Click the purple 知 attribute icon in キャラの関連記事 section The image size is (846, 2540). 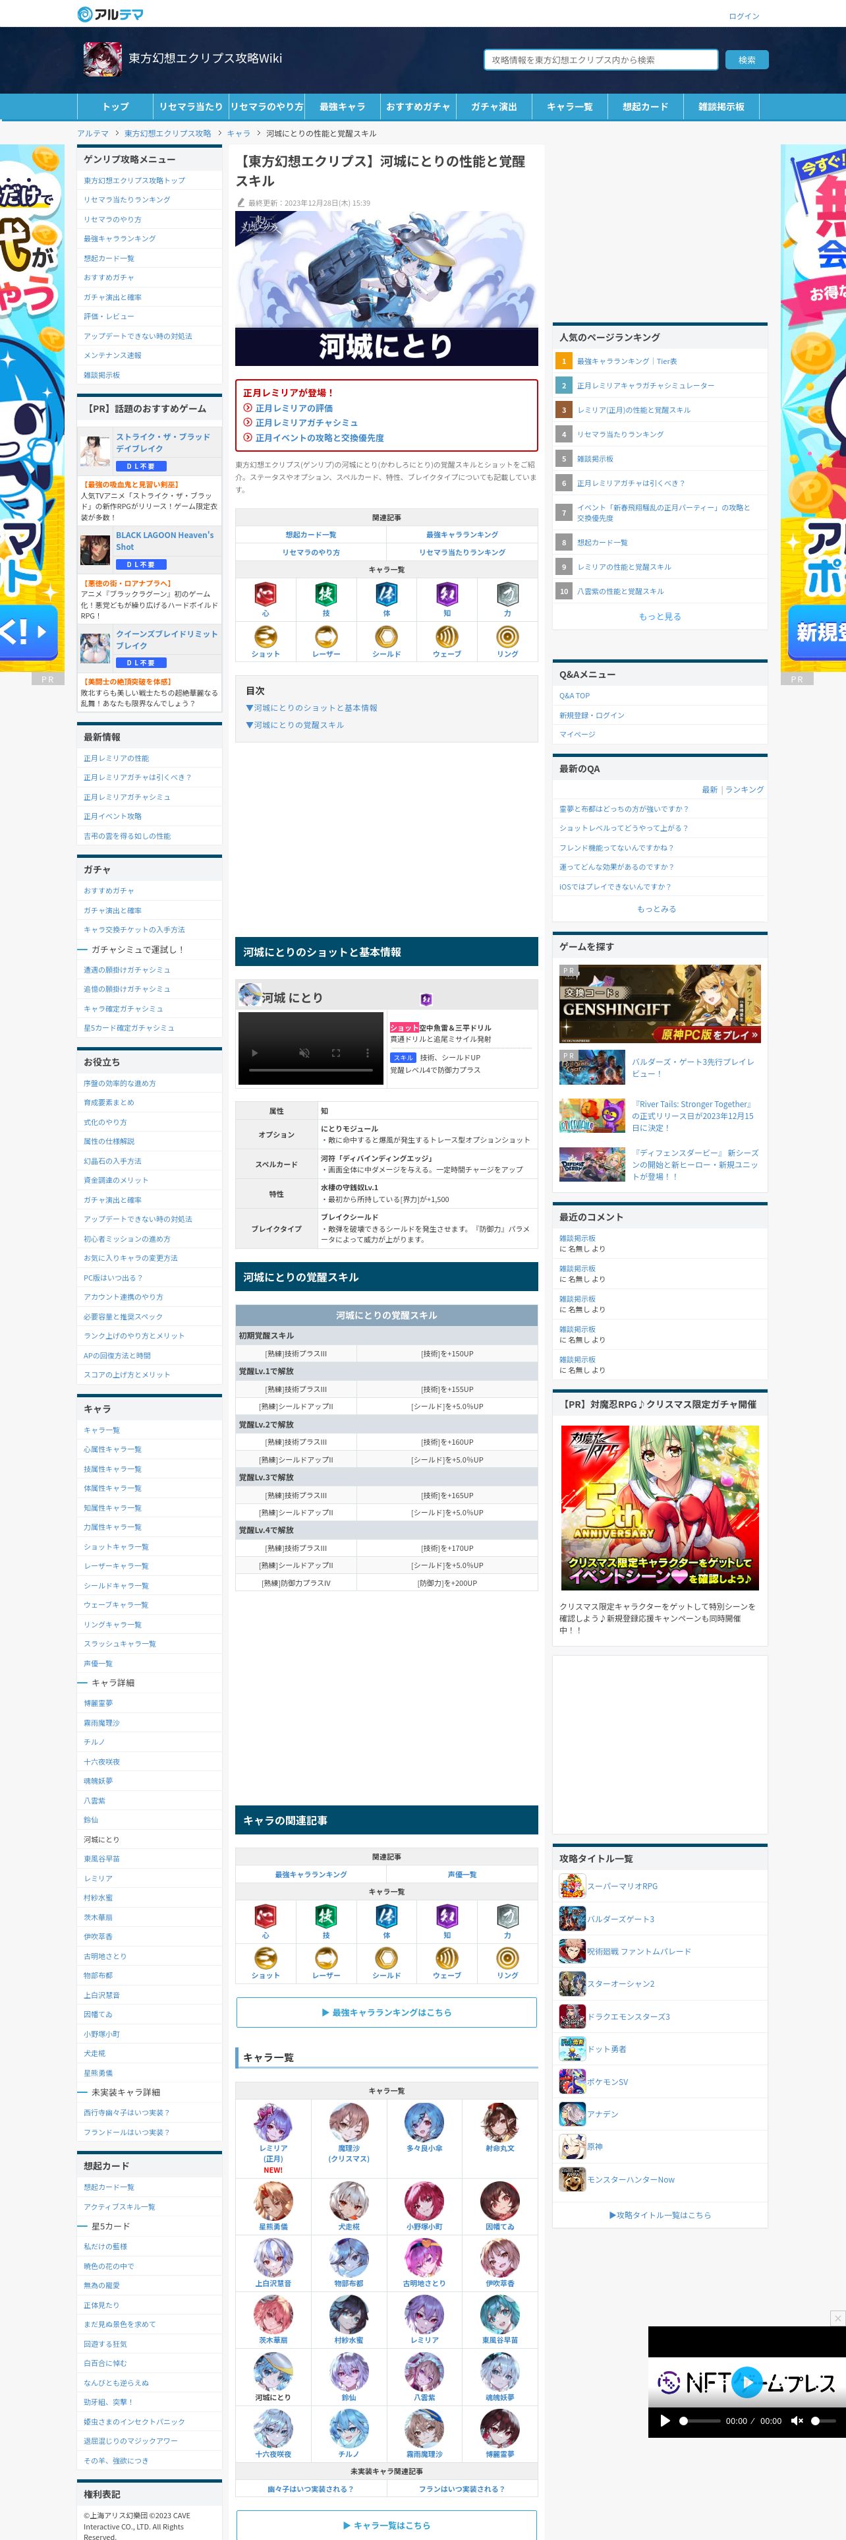[x=447, y=1915]
